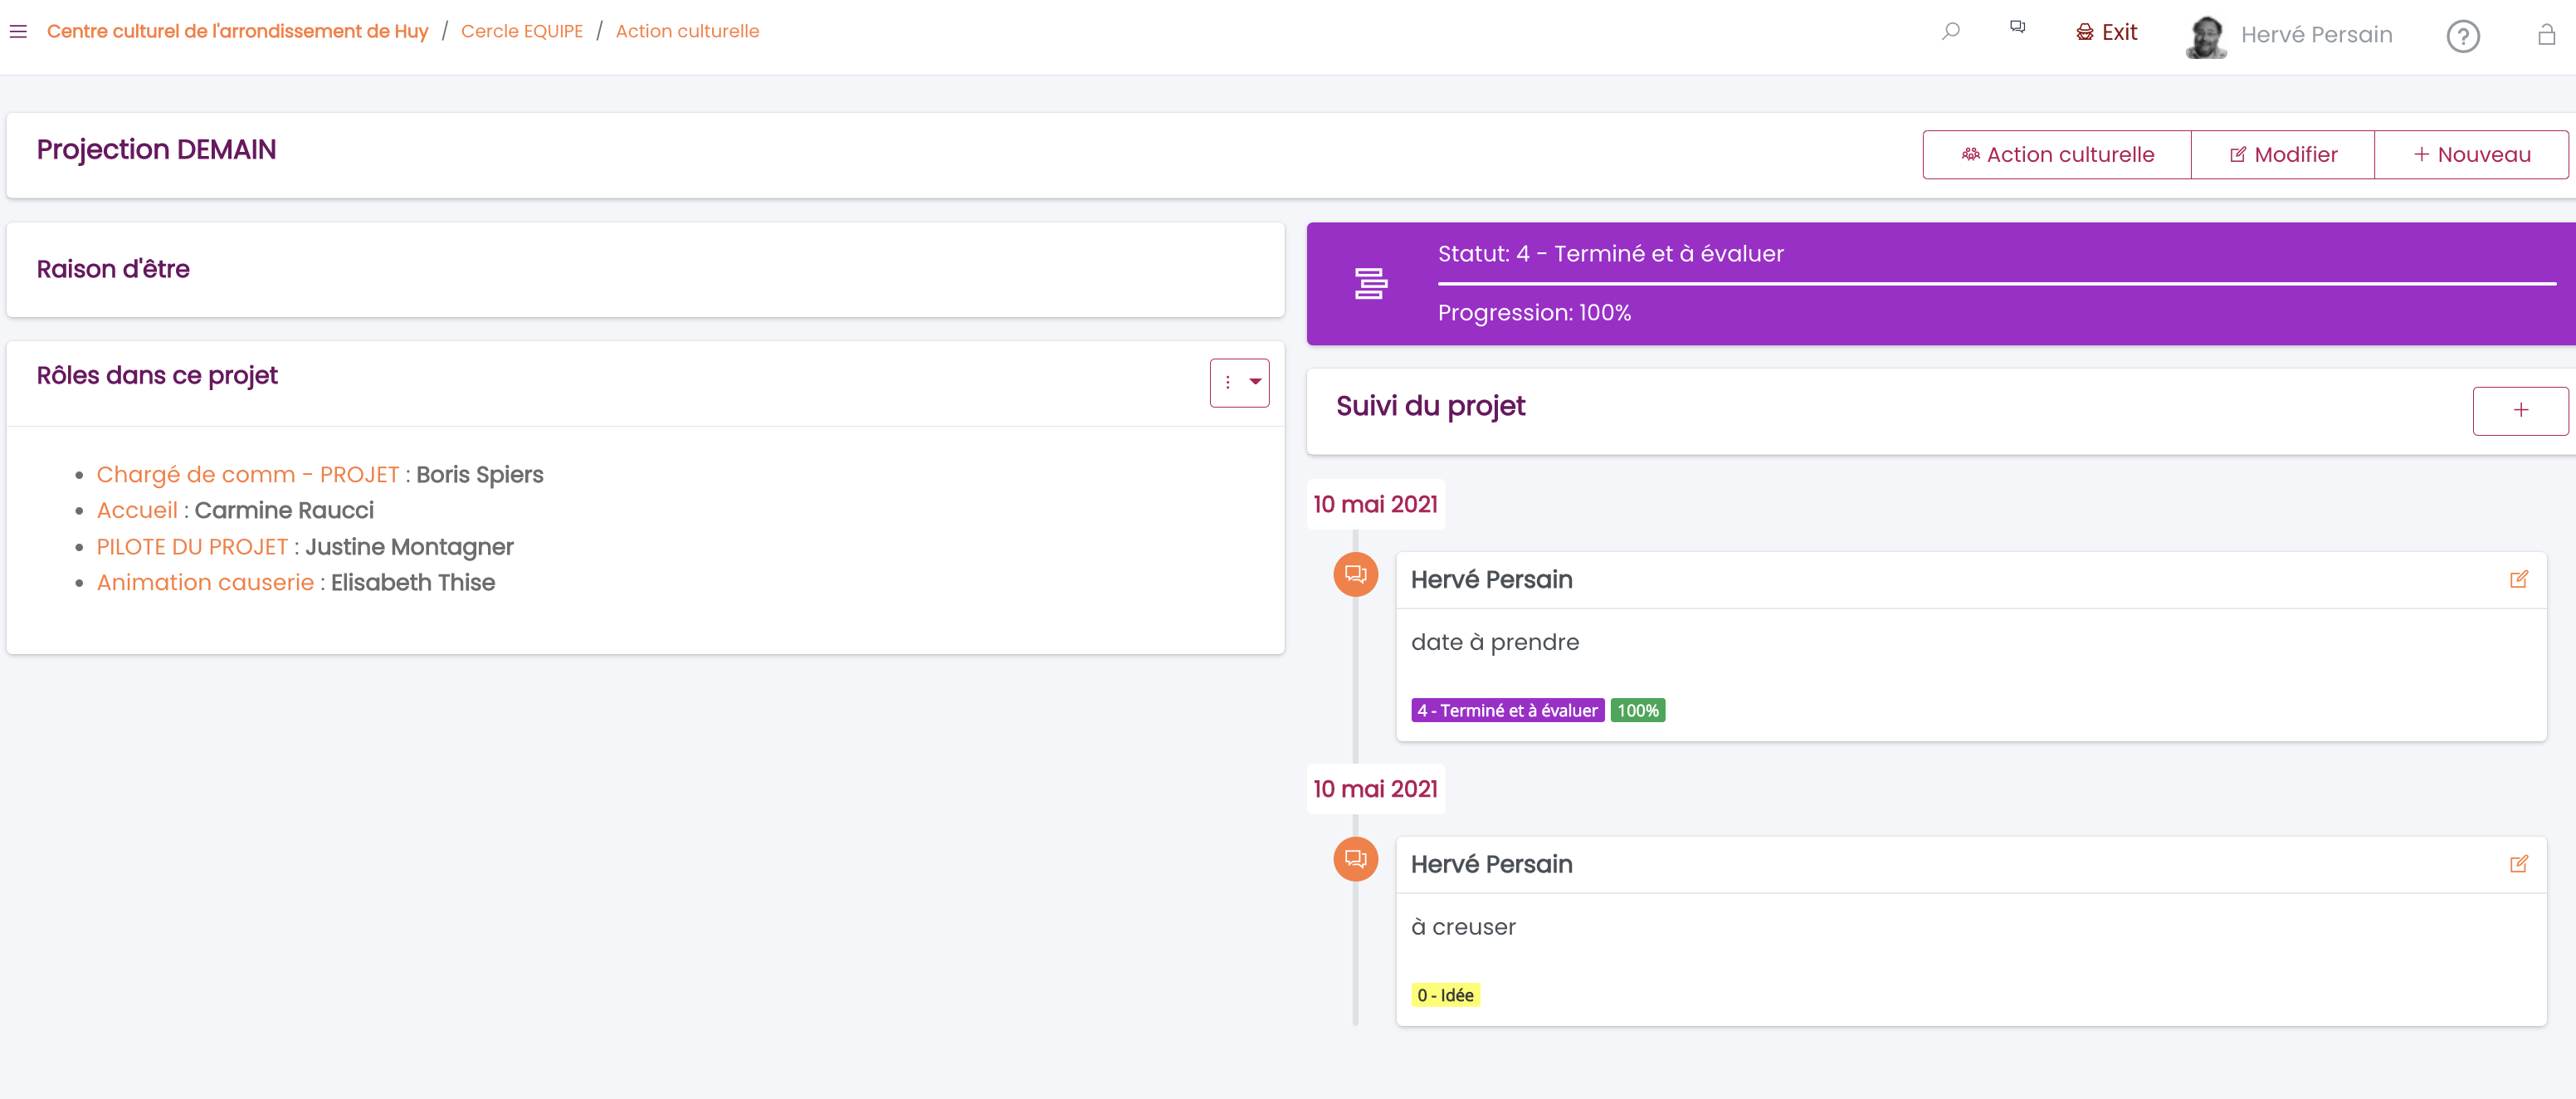Click the Modifier button
This screenshot has height=1099, width=2576.
point(2282,155)
